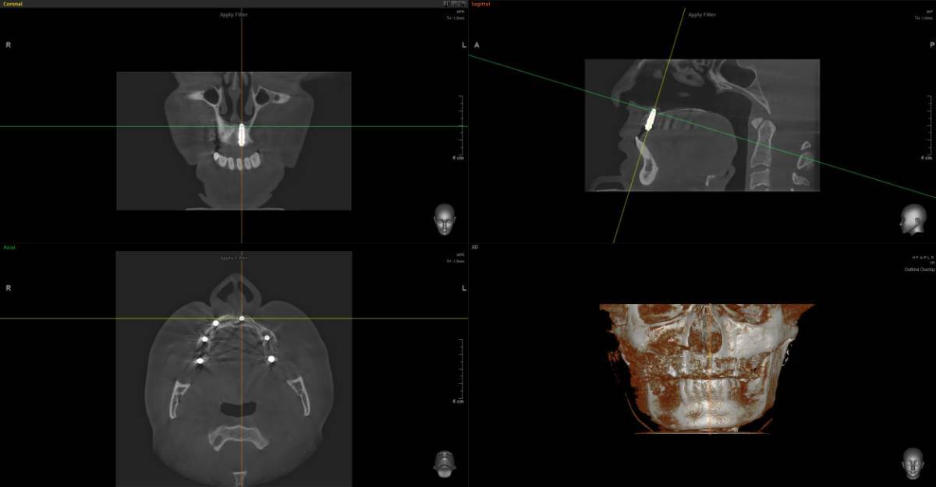Click the rightmost icon in Coronal header toolbar
The height and width of the screenshot is (487, 936).
tap(462, 4)
